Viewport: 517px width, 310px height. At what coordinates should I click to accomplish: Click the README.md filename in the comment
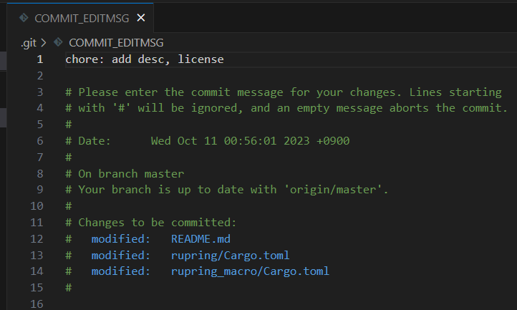tap(200, 238)
